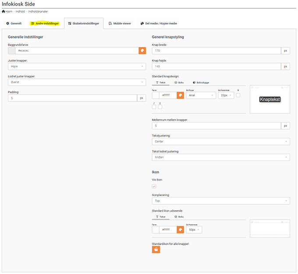Enable the bold (B) checkbox
Viewport: 298px width, 274px height.
point(238,95)
